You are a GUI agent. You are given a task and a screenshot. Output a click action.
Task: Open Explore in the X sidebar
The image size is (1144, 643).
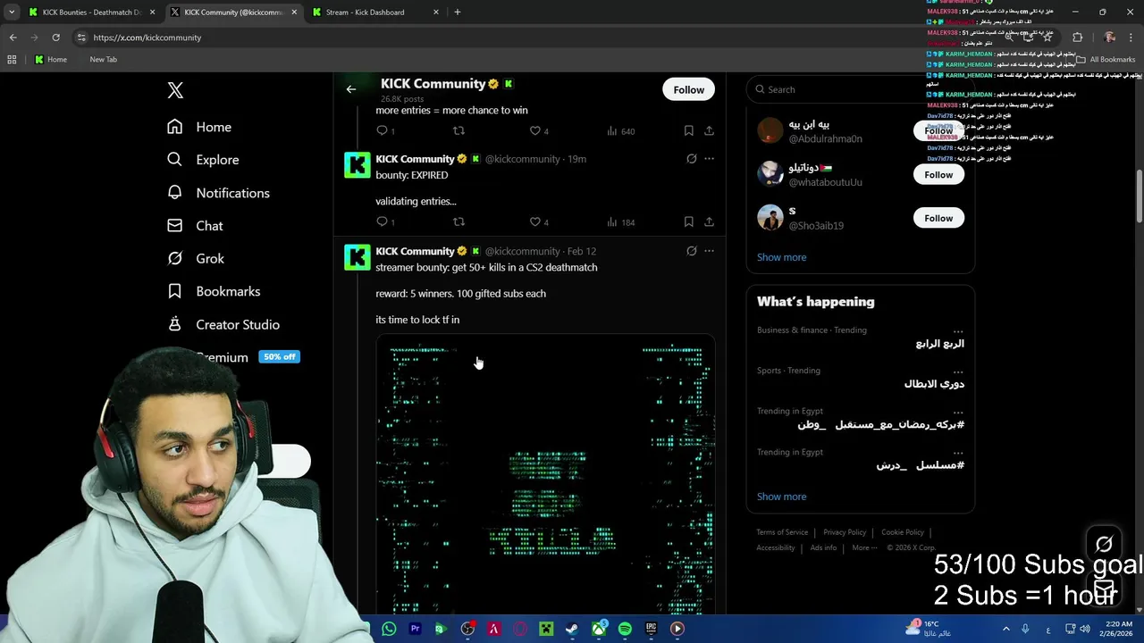(x=203, y=160)
